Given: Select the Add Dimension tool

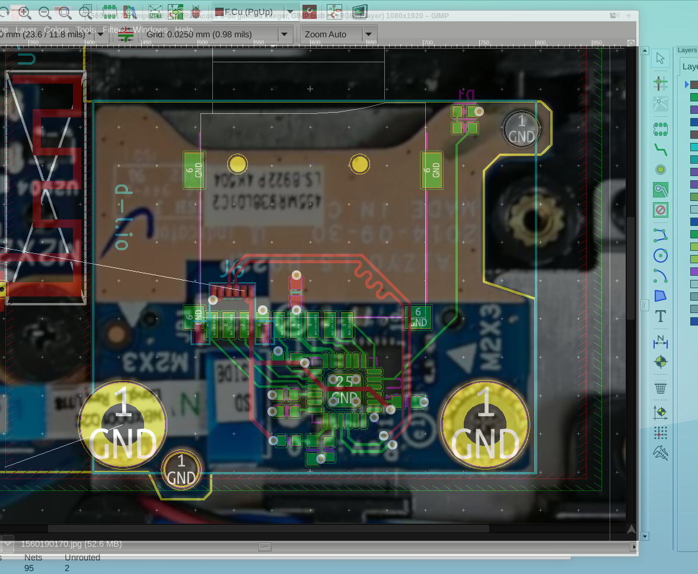Looking at the screenshot, I should point(661,342).
